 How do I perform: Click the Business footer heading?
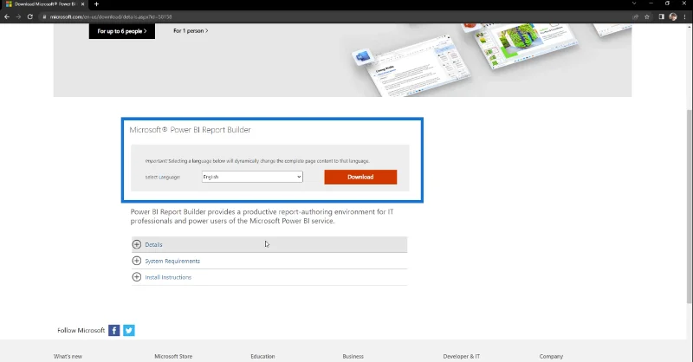pyautogui.click(x=353, y=356)
